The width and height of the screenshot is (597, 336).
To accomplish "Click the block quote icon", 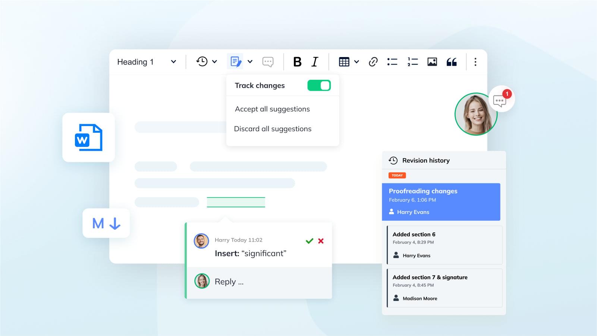I will (452, 62).
